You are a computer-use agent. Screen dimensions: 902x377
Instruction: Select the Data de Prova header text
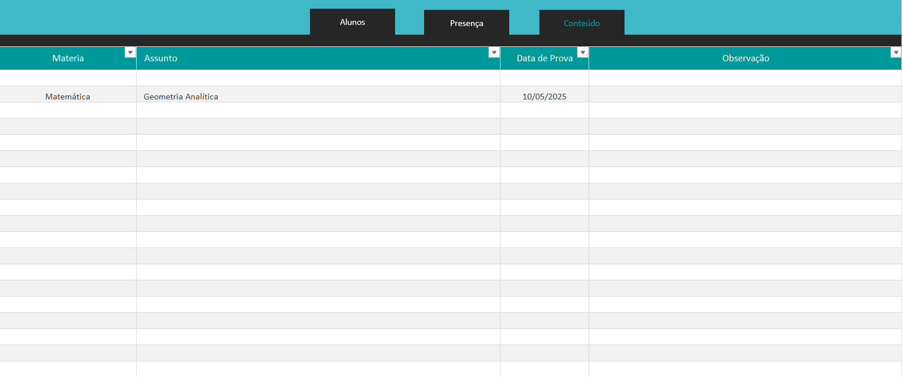tap(544, 58)
